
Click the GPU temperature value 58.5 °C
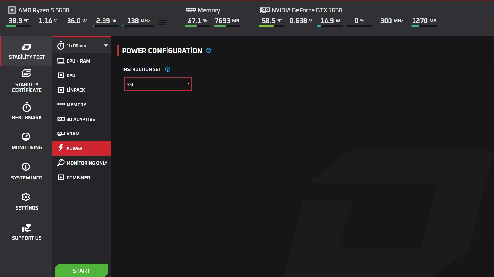point(272,21)
